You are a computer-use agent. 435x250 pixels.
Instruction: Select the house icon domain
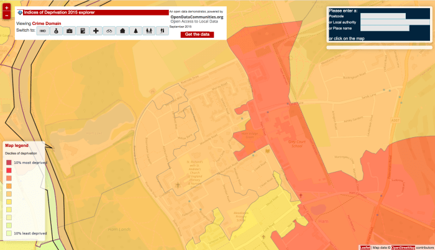(122, 30)
